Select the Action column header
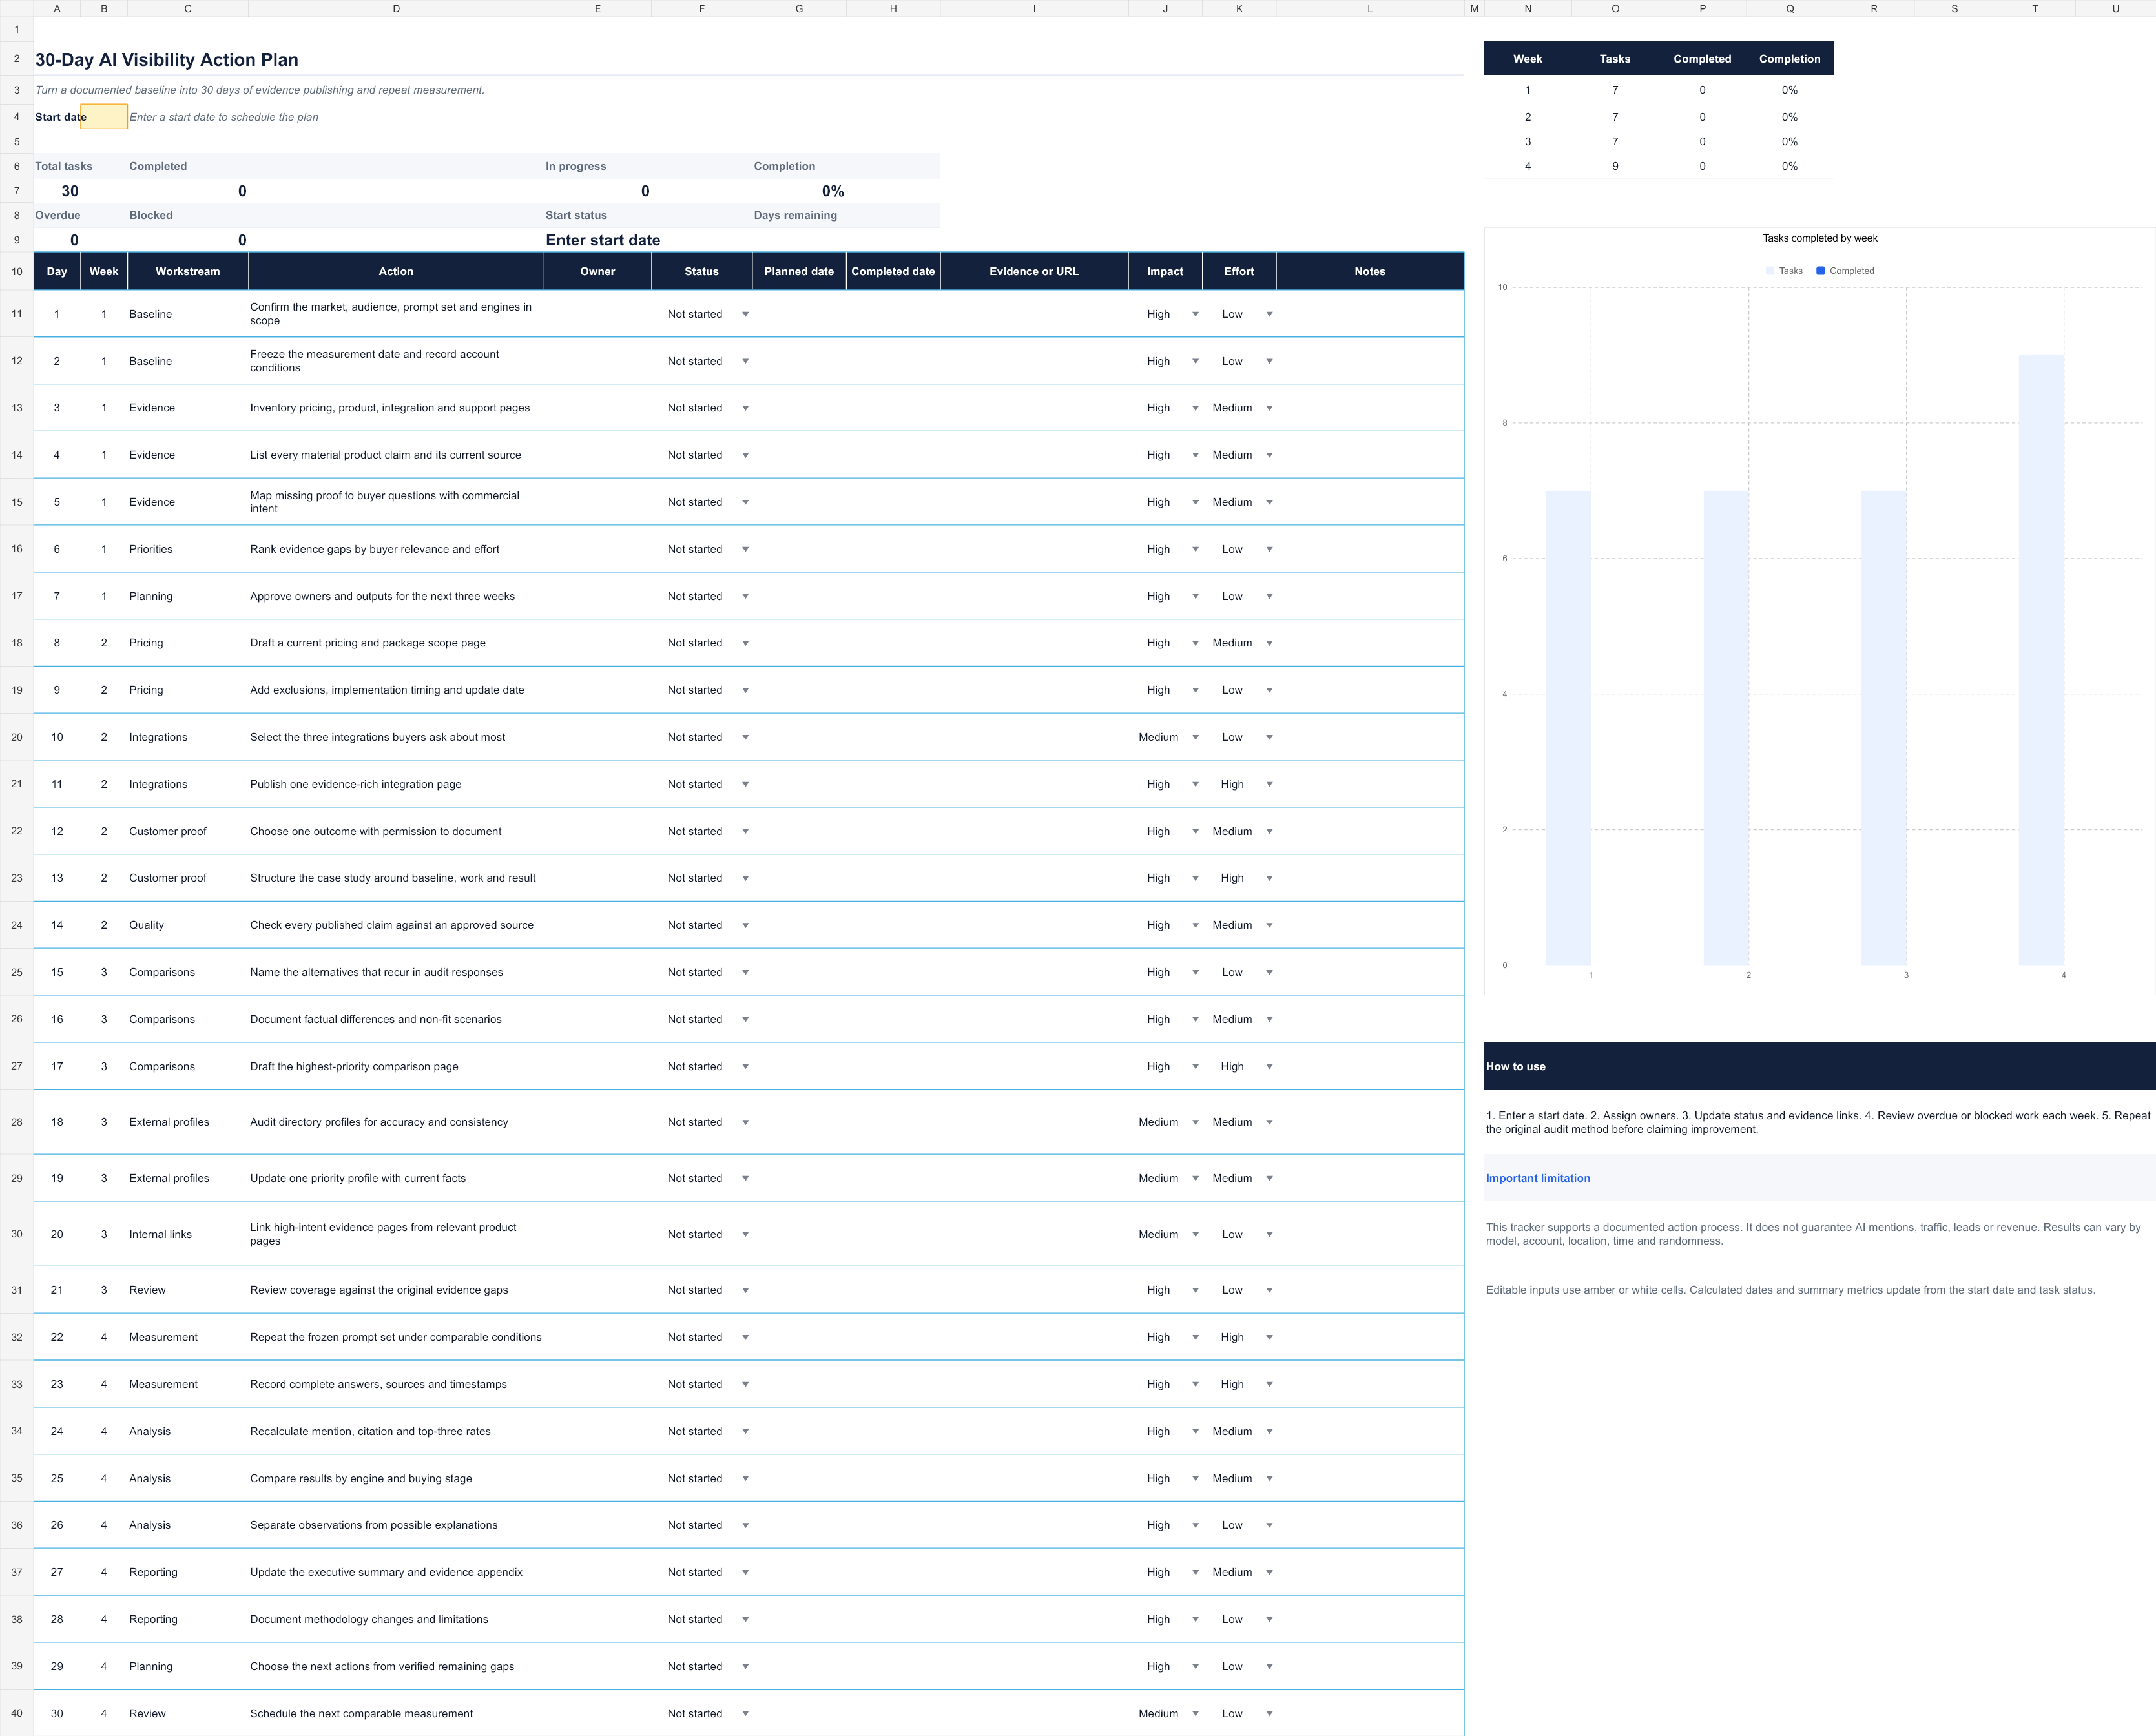The height and width of the screenshot is (1736, 2156). click(396, 271)
